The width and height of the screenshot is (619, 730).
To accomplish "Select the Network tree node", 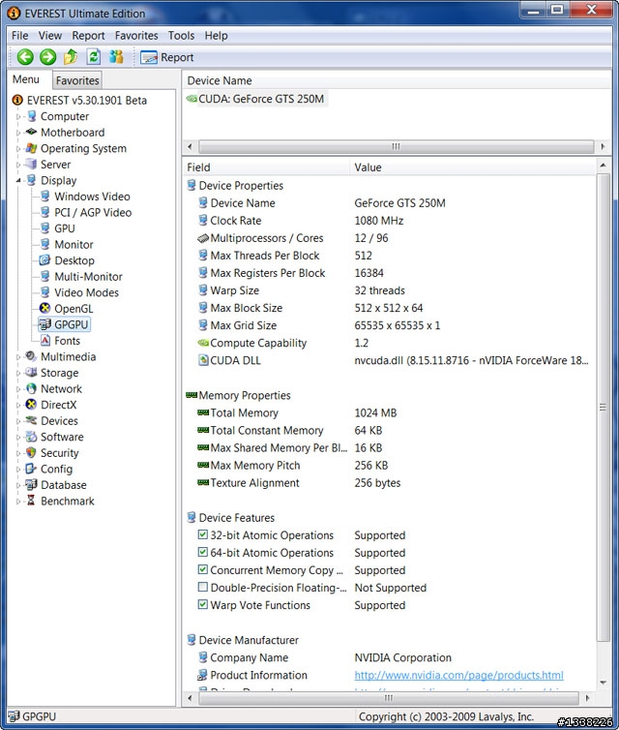I will [61, 389].
